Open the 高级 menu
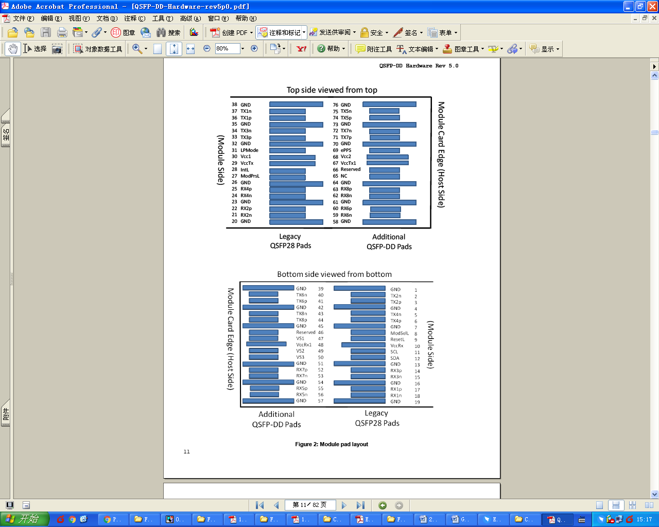This screenshot has height=527, width=659. [x=190, y=19]
